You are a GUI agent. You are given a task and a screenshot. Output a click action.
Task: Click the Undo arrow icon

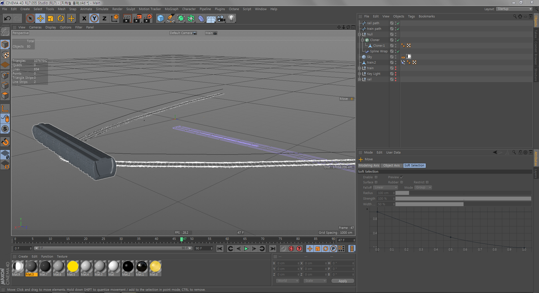7,19
